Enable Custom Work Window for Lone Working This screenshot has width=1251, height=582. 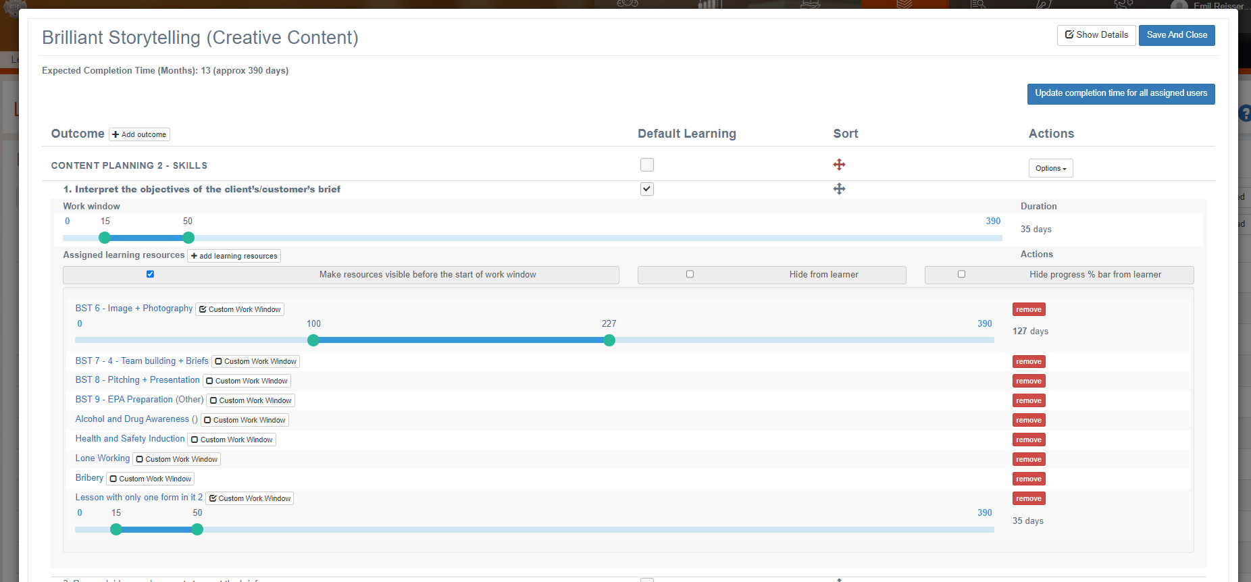coord(177,459)
